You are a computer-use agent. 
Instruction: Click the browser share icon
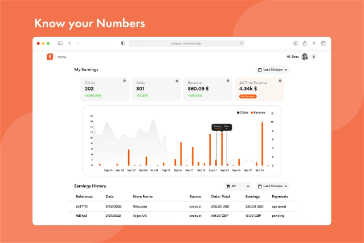click(x=305, y=43)
